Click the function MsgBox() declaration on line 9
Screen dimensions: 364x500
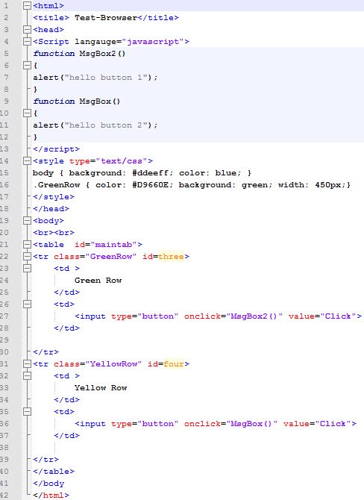(x=77, y=101)
